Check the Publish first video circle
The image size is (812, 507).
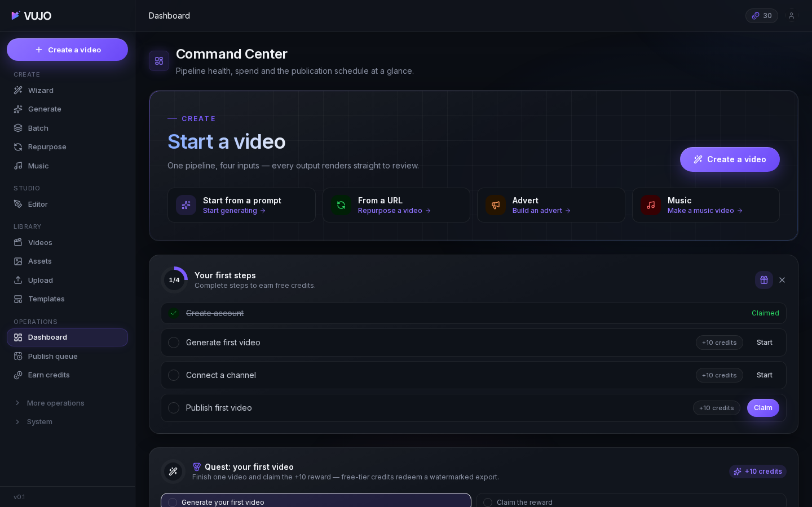click(x=174, y=408)
